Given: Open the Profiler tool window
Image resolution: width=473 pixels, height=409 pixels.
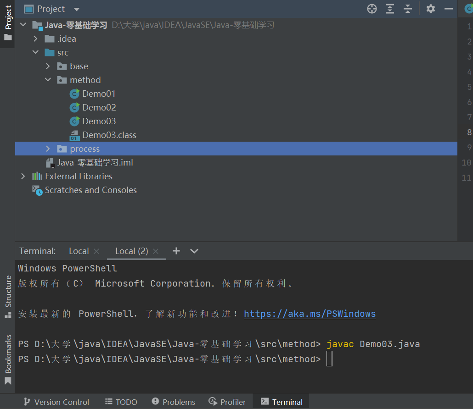Looking at the screenshot, I should pos(227,402).
